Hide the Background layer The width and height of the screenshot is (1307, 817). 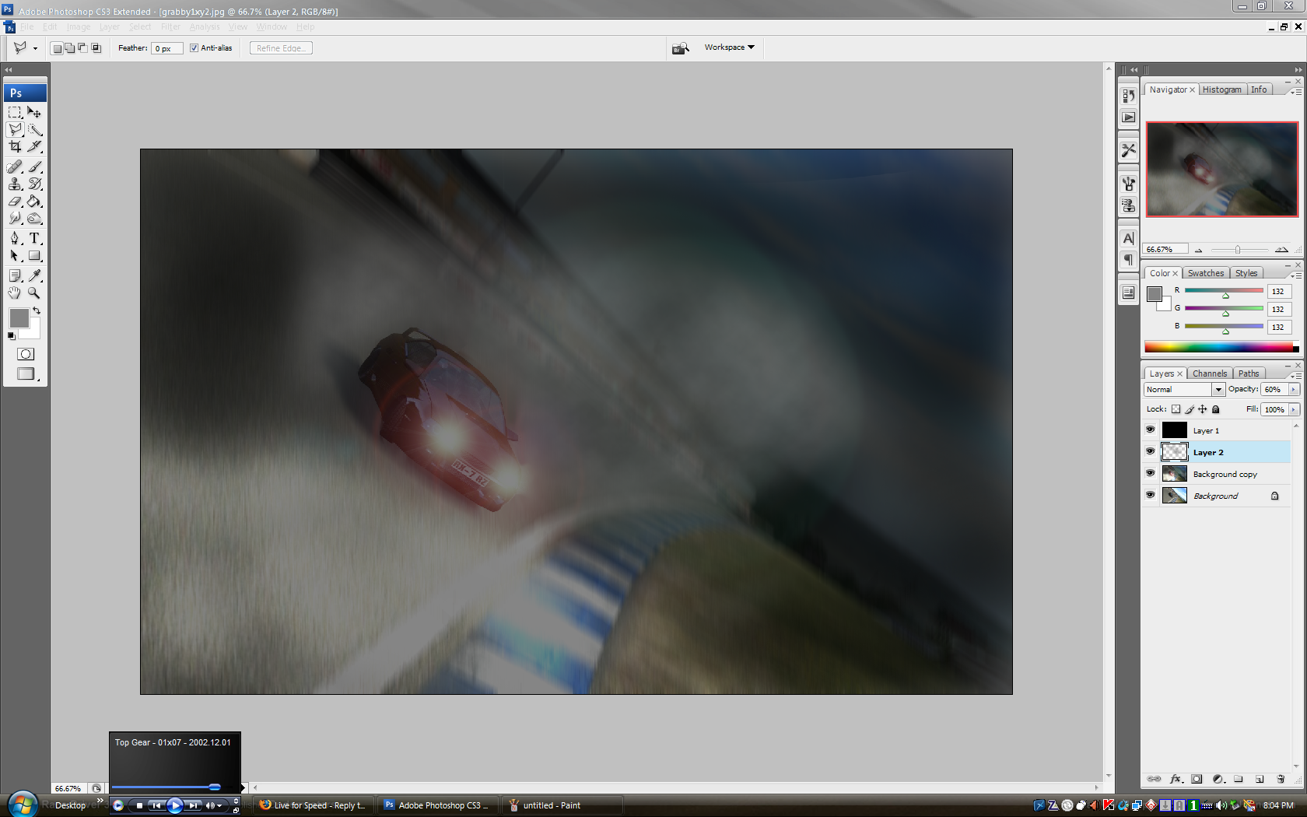(1150, 495)
